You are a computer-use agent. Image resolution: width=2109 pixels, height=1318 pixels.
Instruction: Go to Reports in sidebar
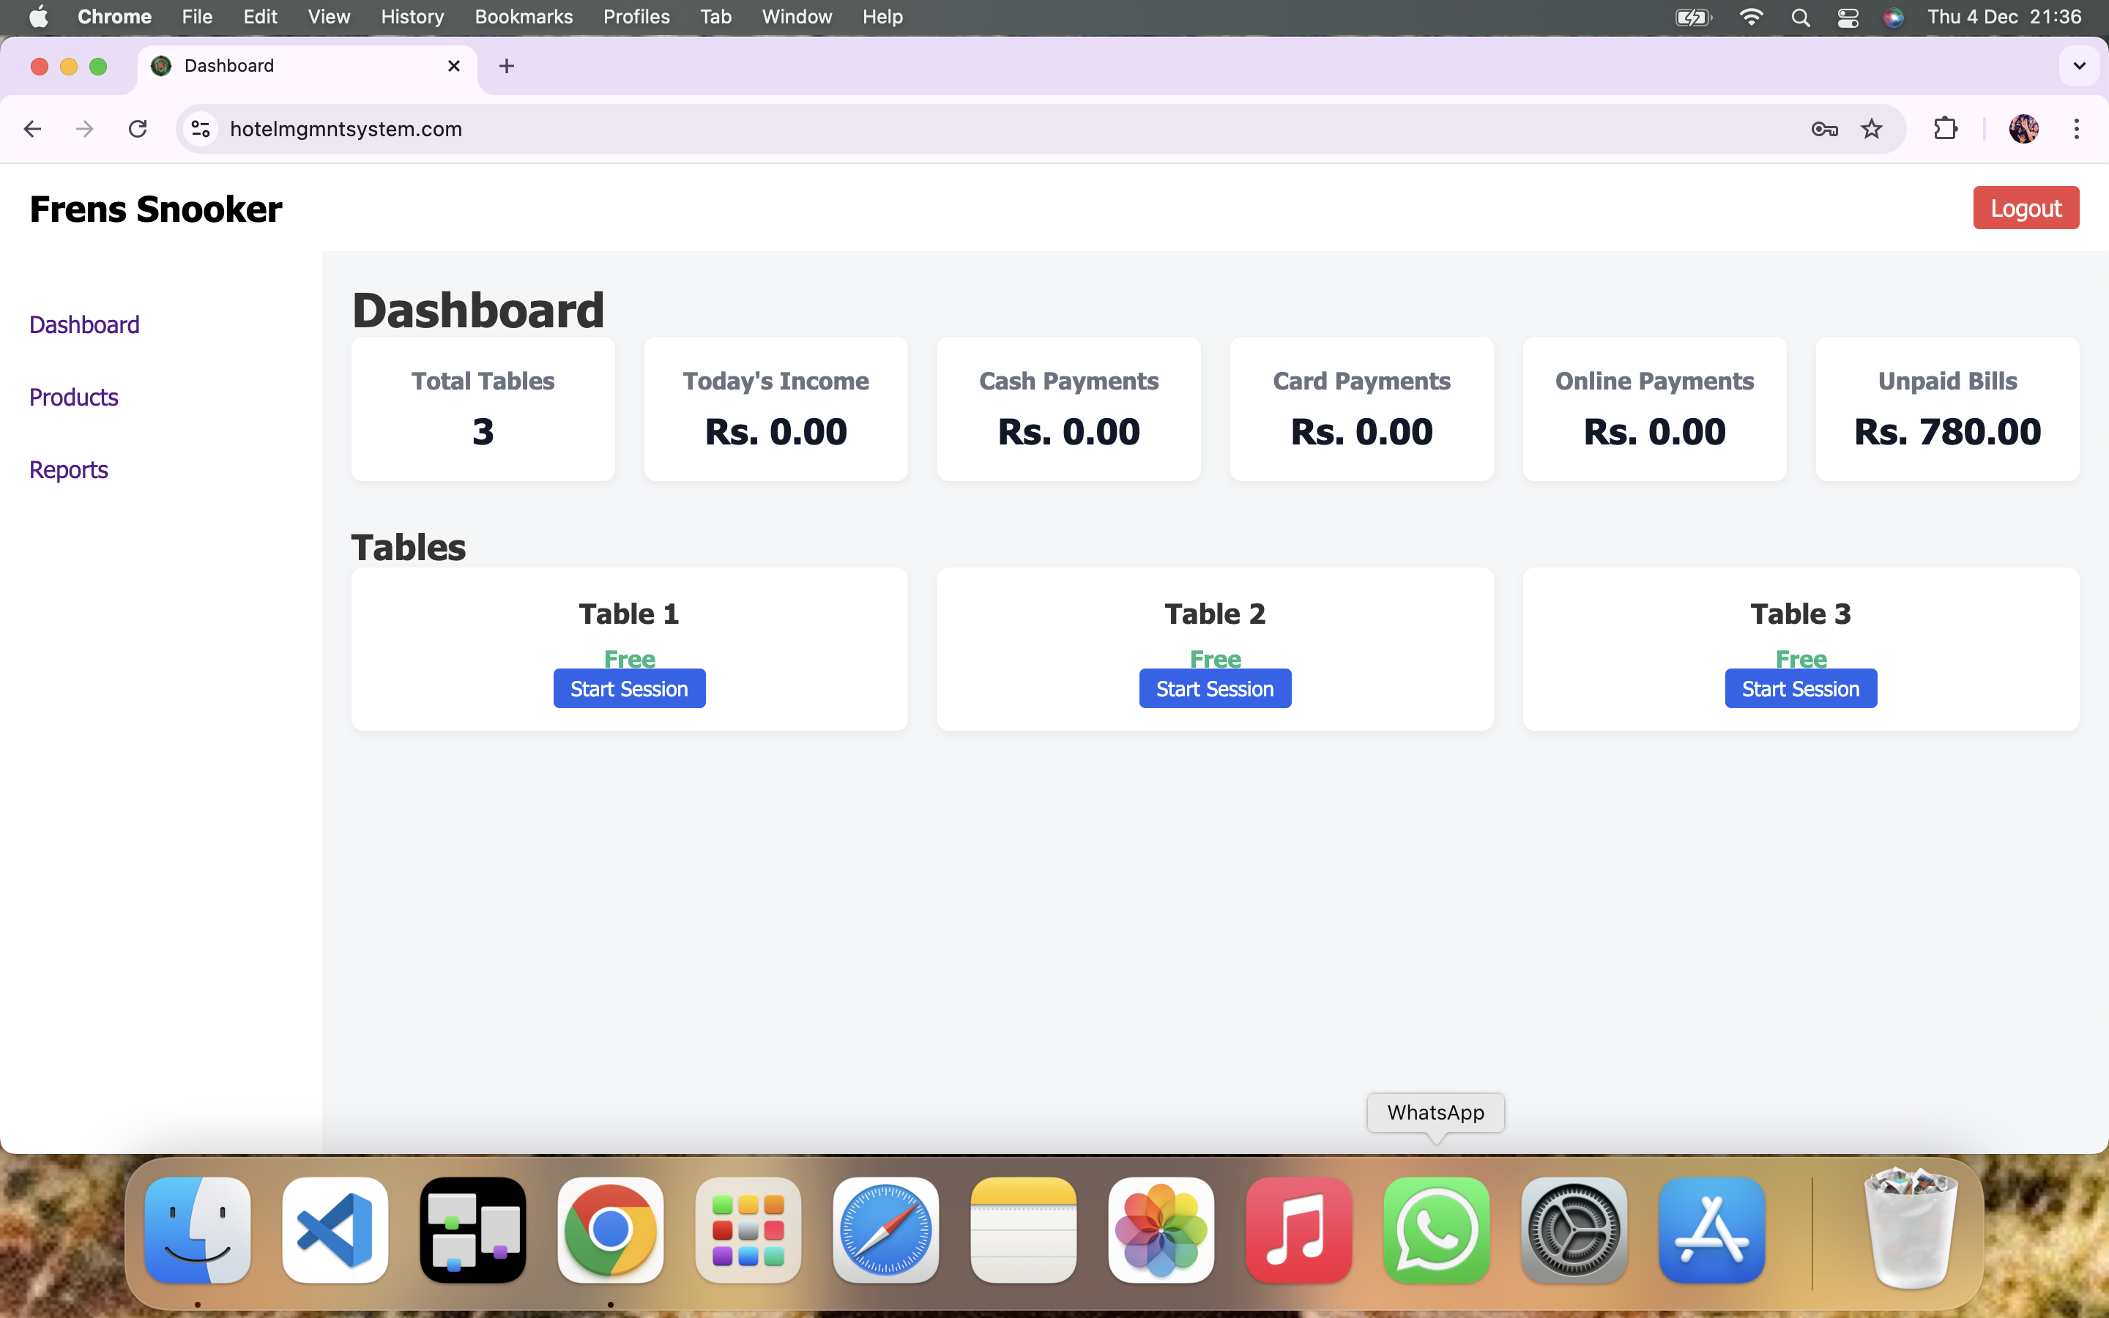pos(68,470)
